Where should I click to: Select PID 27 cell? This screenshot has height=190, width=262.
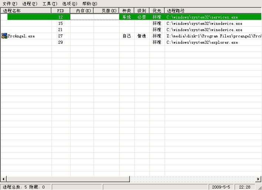(x=60, y=36)
